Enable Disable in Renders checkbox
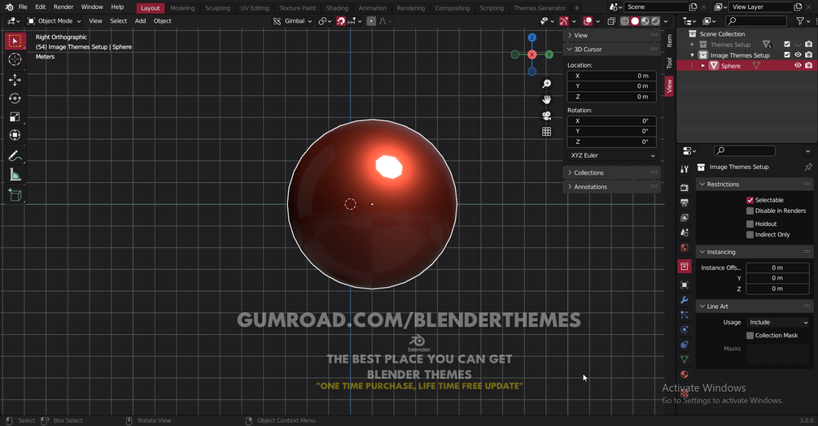 tap(750, 211)
